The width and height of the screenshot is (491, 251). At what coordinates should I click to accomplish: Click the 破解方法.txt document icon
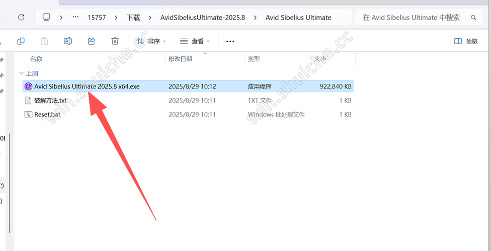[28, 100]
